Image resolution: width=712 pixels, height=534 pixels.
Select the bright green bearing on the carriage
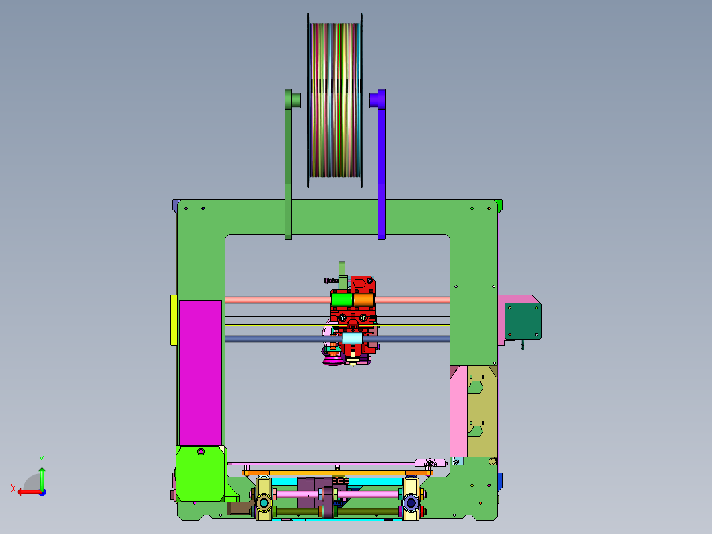pos(341,299)
